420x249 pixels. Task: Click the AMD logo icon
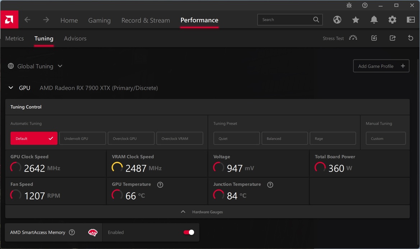(9, 19)
